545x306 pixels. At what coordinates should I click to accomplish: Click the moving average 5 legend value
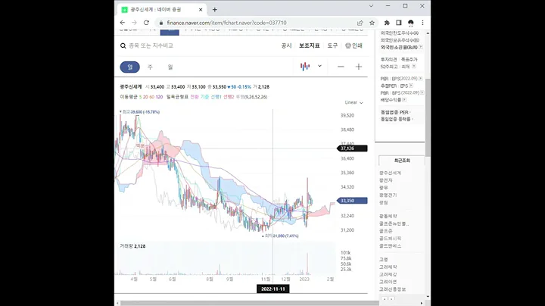pos(141,97)
